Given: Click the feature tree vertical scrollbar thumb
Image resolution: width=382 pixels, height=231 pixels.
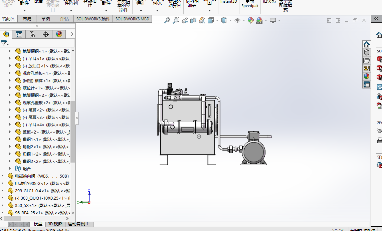Looking at the screenshot, I should pyautogui.click(x=72, y=132).
